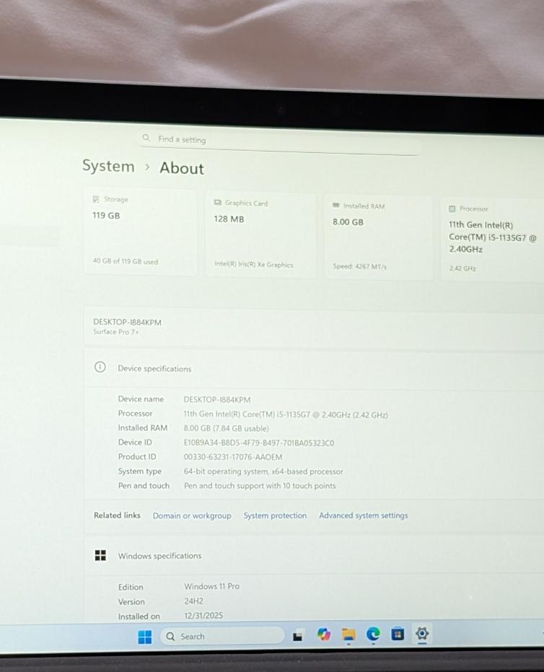Launch Copilot from the taskbar
This screenshot has width=544, height=672.
[x=323, y=634]
